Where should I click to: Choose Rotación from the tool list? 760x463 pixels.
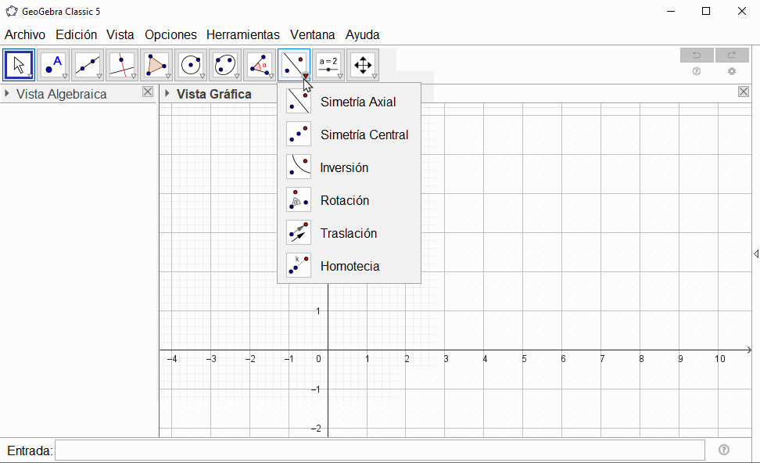click(x=344, y=200)
